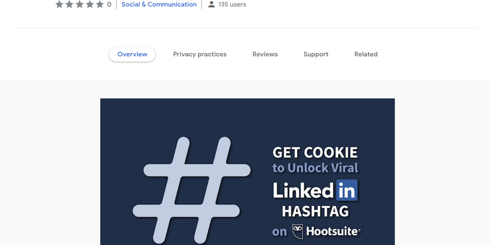The image size is (491, 245).
Task: Click the large hashtag symbol graphic
Action: pos(191,190)
